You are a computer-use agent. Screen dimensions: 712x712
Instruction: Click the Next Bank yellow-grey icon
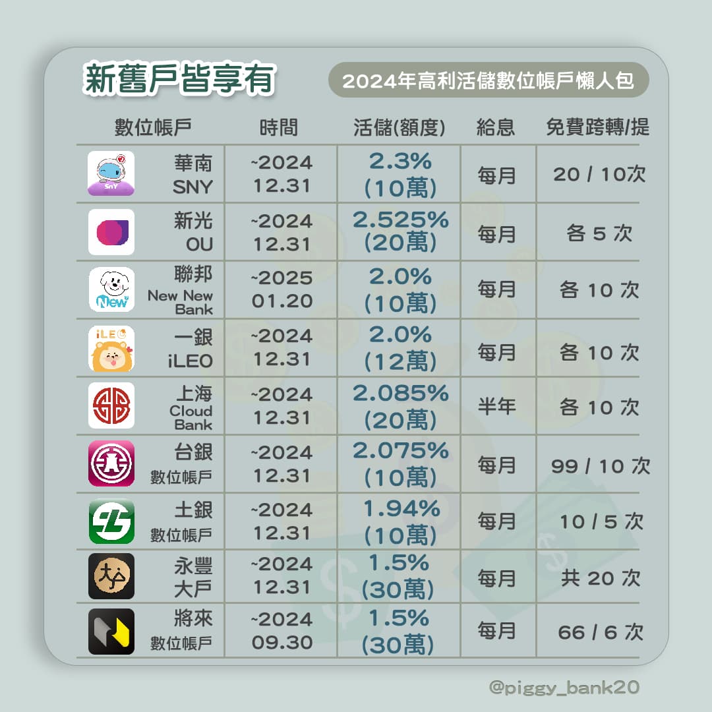click(111, 631)
